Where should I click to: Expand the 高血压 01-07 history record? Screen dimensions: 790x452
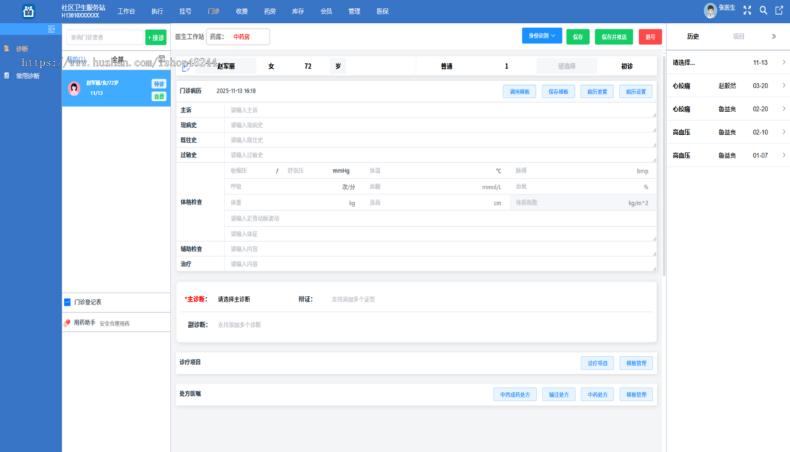783,155
